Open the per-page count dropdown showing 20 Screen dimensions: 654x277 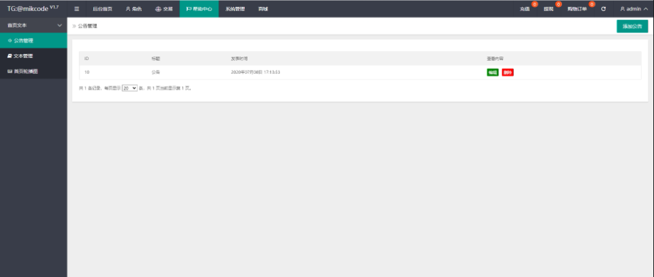pyautogui.click(x=130, y=88)
